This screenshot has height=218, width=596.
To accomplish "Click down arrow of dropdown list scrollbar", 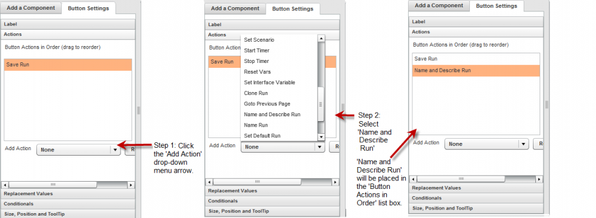I will coord(321,137).
